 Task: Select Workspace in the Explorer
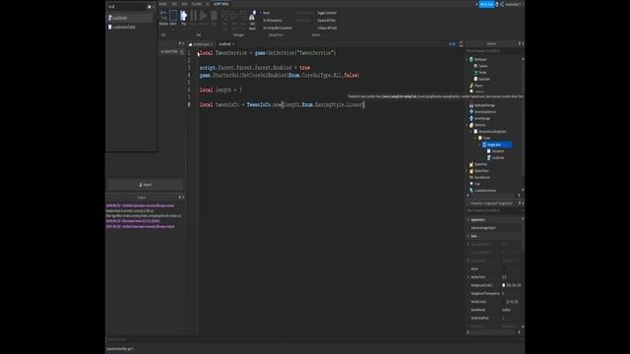click(x=479, y=59)
